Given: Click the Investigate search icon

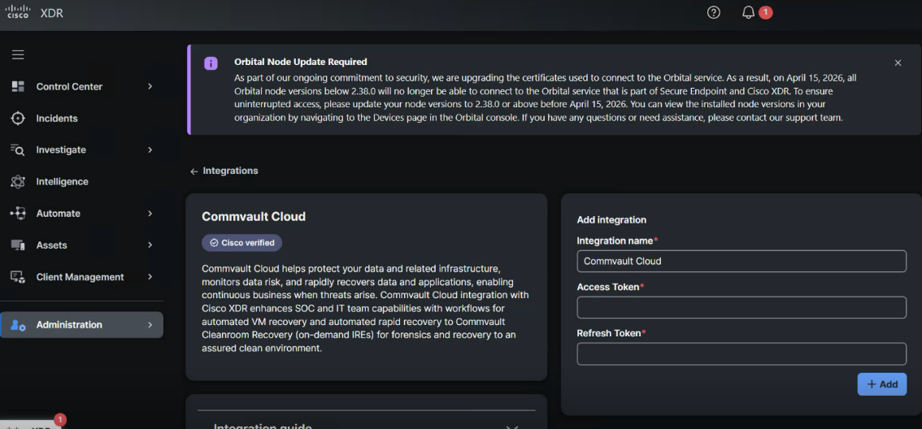Looking at the screenshot, I should 18,149.
